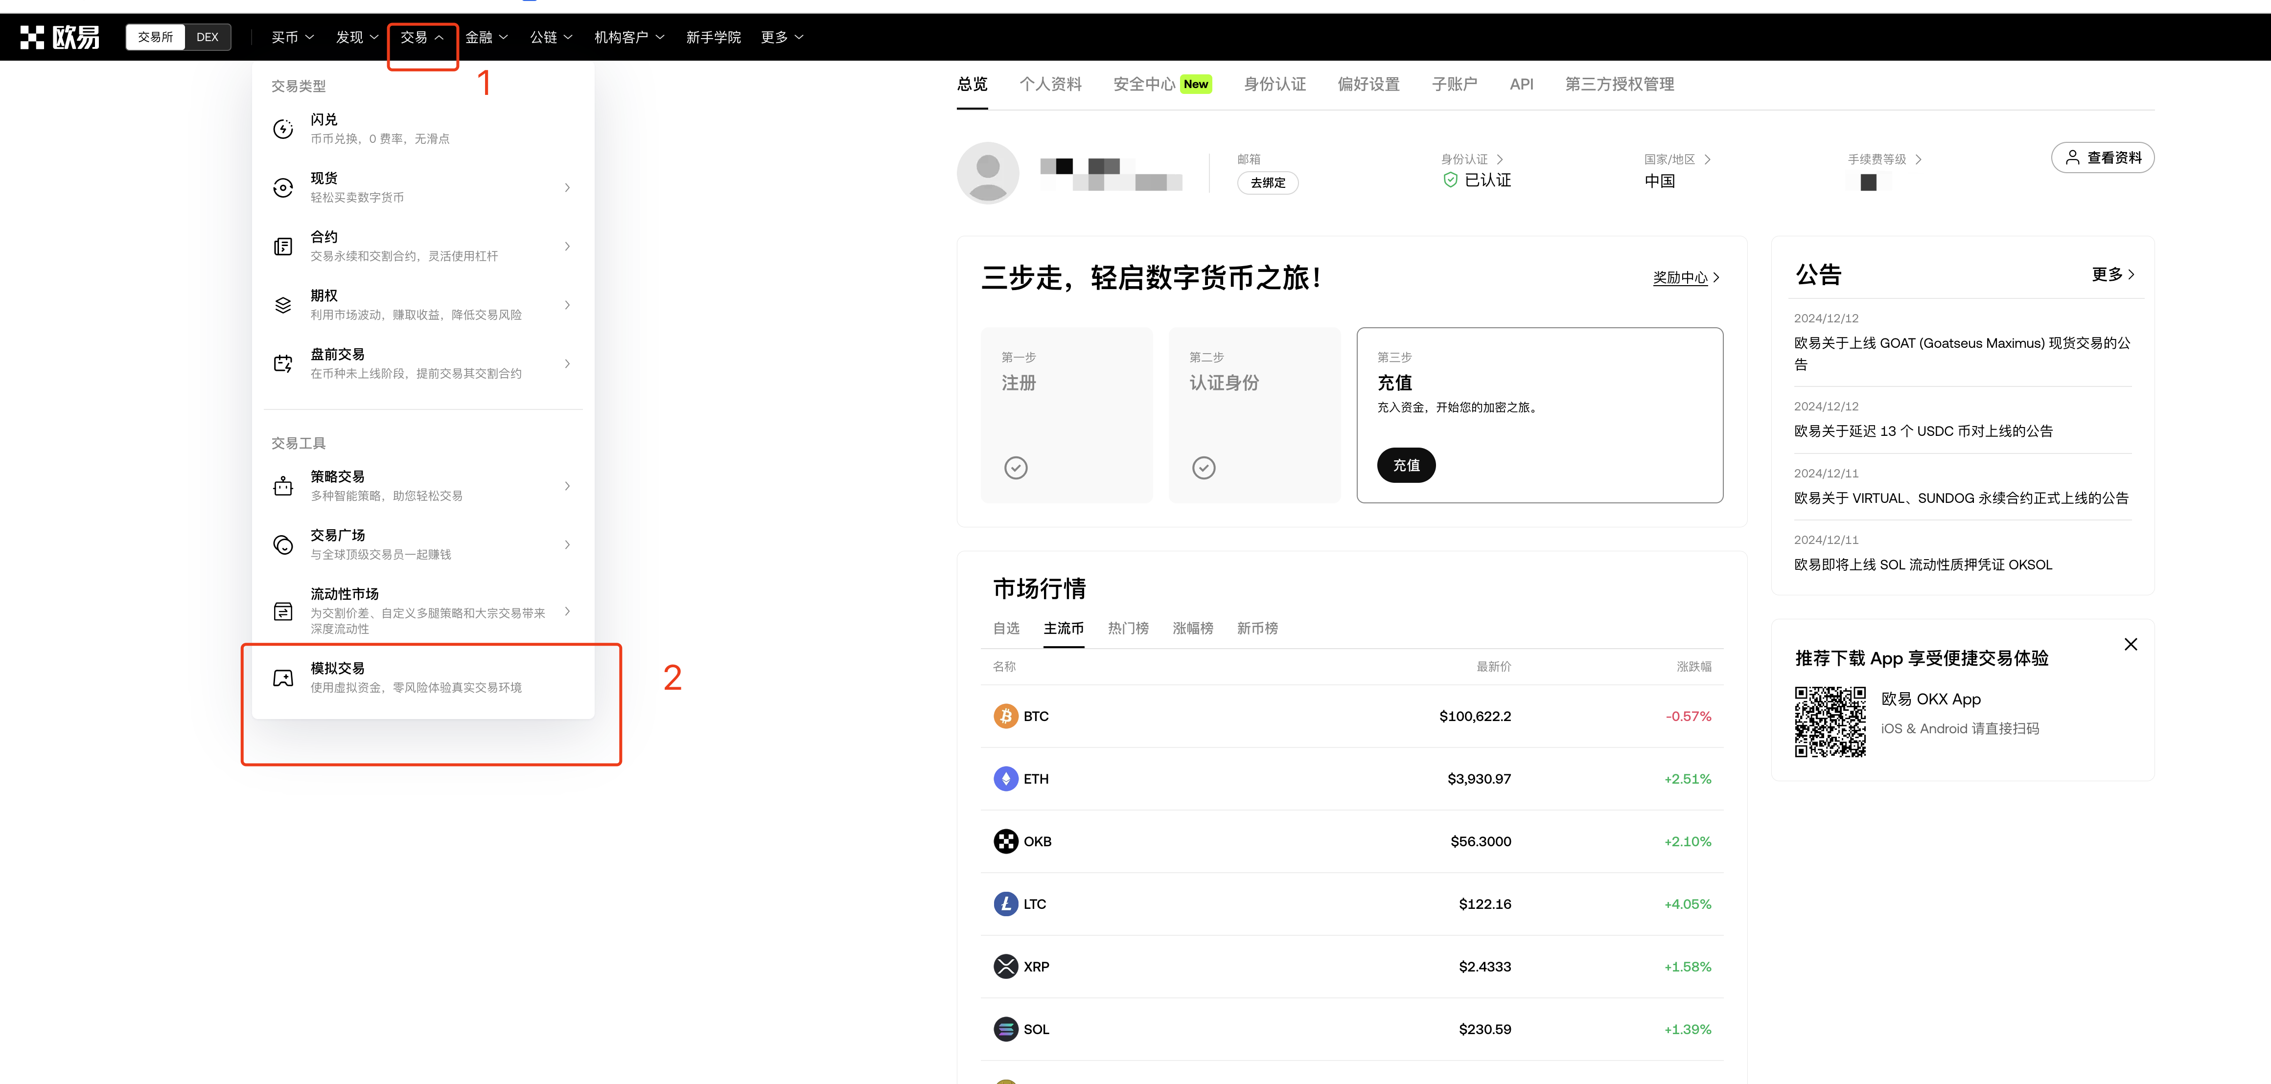Click the LTC coin icon

click(x=1006, y=904)
